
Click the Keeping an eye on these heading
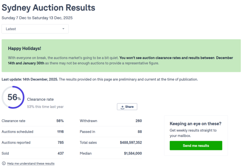[x=196, y=124]
